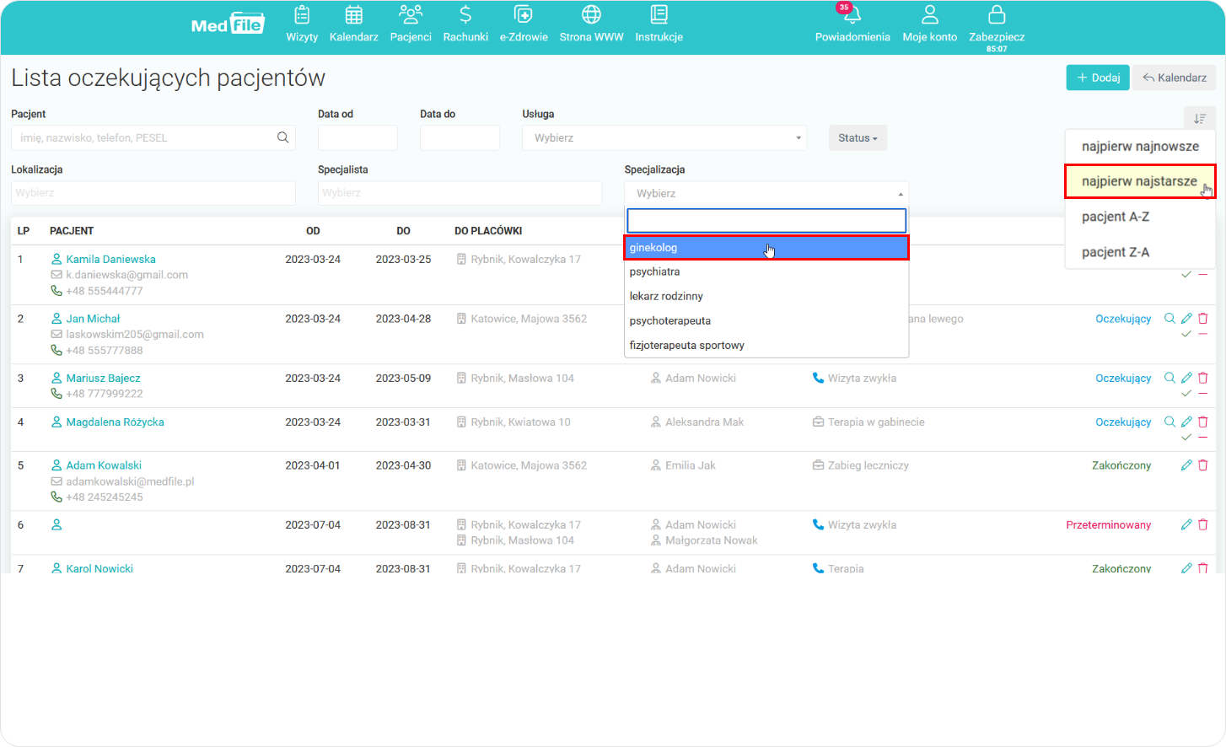Image resolution: width=1226 pixels, height=747 pixels.
Task: Select ginekolog from specialization list
Action: click(766, 248)
